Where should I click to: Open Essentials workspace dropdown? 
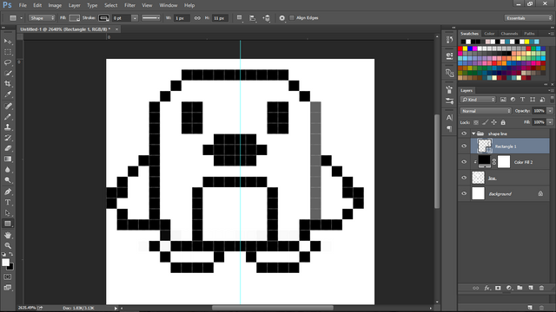[528, 18]
